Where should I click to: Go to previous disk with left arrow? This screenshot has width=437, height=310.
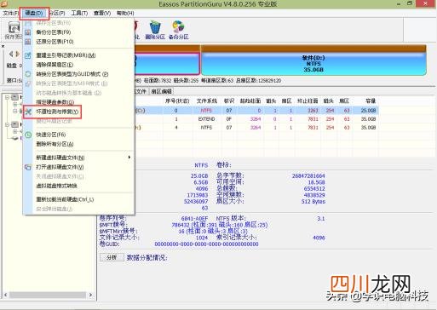(x=11, y=54)
